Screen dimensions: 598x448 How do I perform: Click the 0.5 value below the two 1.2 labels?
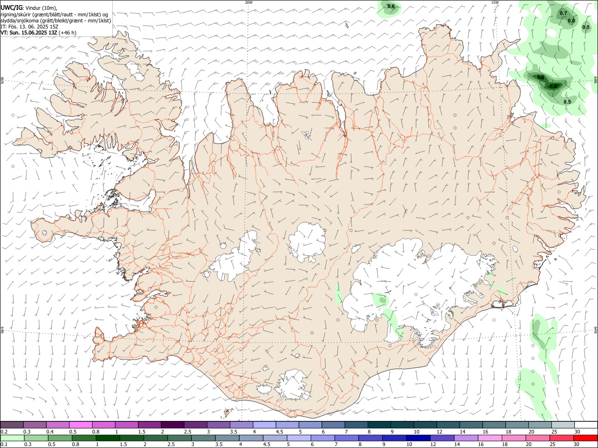(567, 102)
